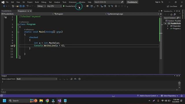Screen dimensions: 185x104
Task: Open the Any CPU platform dropdown
Action: tap(54, 6)
